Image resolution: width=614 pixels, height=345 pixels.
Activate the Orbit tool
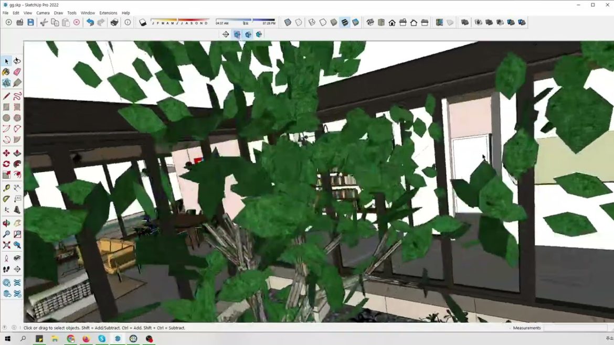pyautogui.click(x=6, y=222)
